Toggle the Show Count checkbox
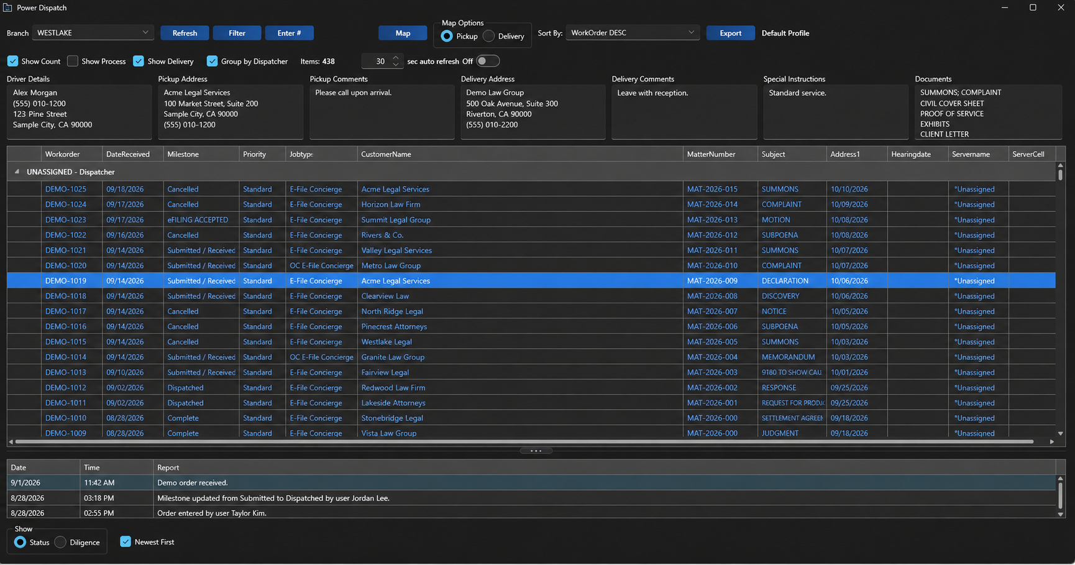Screen dimensions: 1075x565 (x=12, y=61)
